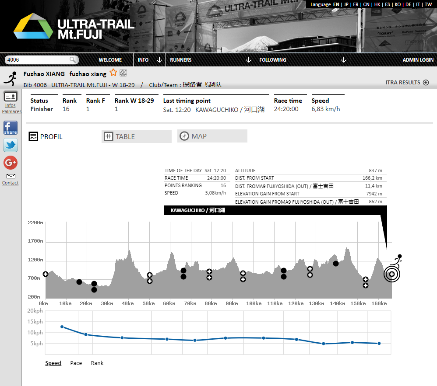Expand the INFO dropdown menu
Image resolution: width=437 pixels, height=386 pixels.
pyautogui.click(x=149, y=60)
